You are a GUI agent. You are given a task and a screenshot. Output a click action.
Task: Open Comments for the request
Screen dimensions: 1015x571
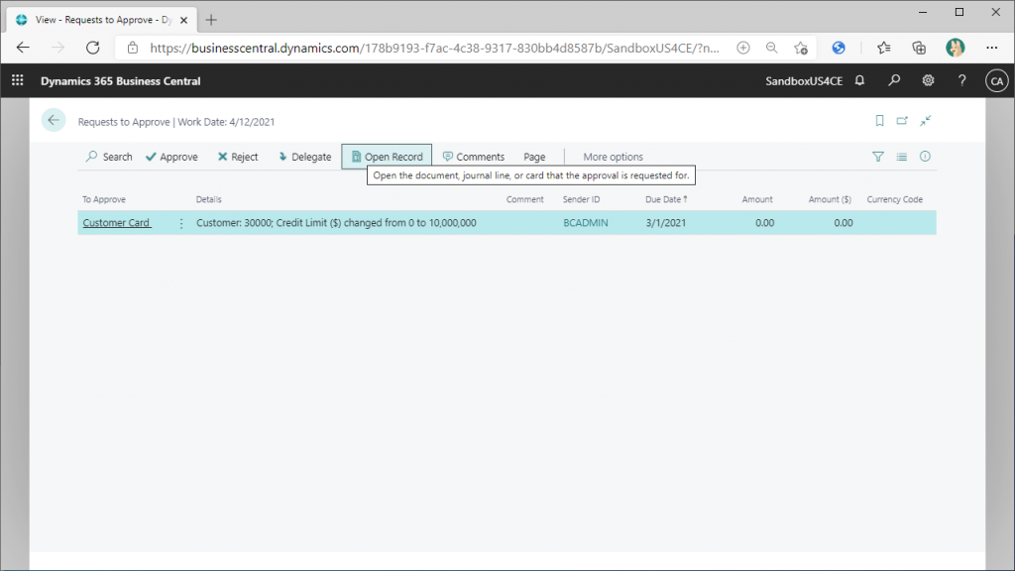(473, 157)
